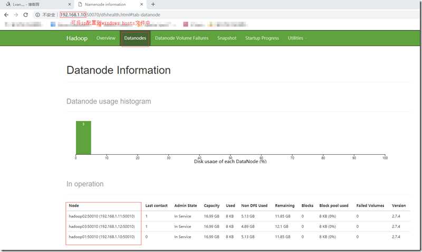
Task: Expand the Utilities dropdown menu
Action: pos(296,38)
